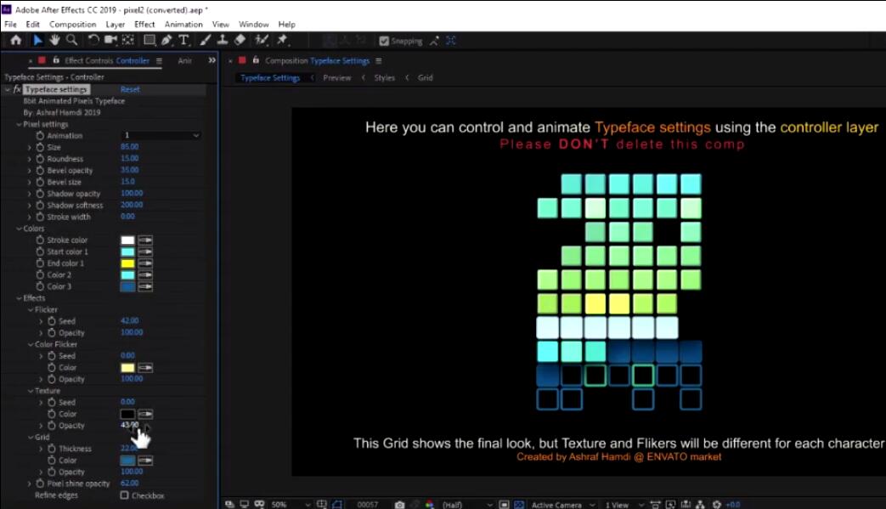
Task: Switch to the Preview comp tab
Action: [336, 78]
